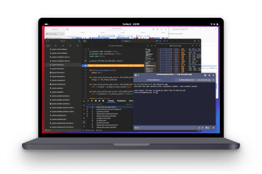The image size is (262, 174).
Task: Open the Threads tab in debugger panel
Action: pos(111,100)
